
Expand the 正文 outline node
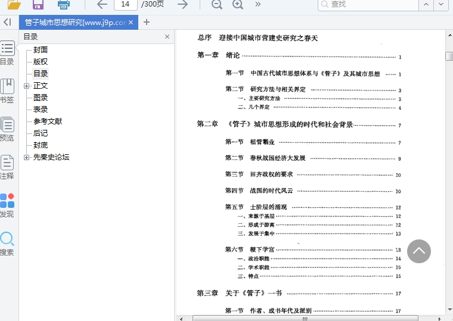(x=26, y=86)
